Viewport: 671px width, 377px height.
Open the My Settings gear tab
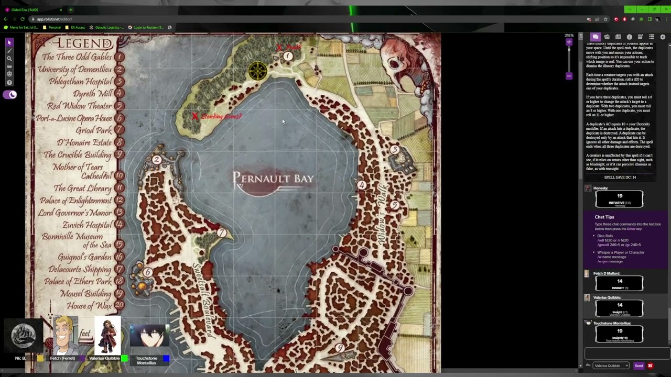point(663,37)
